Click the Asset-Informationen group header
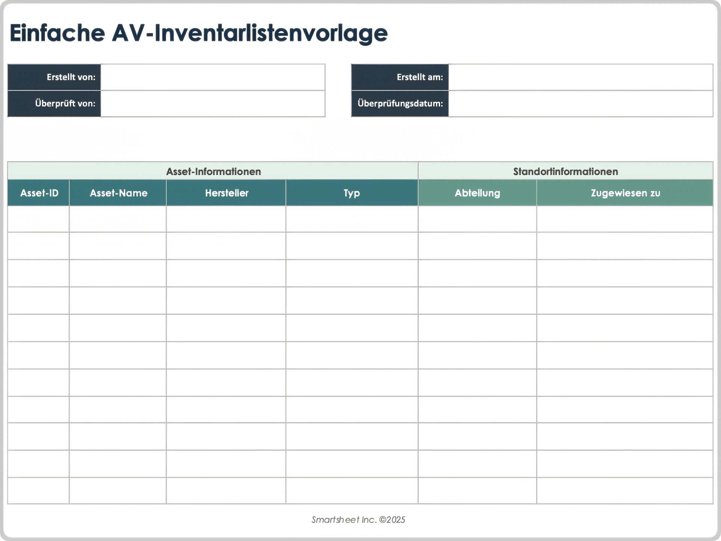 coord(213,171)
